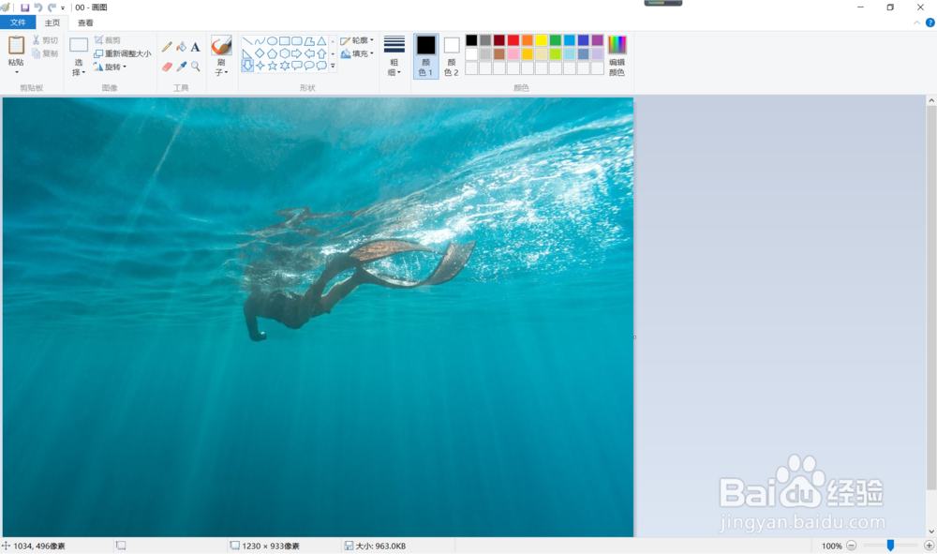
Task: Click the Paste clipboard icon
Action: pyautogui.click(x=16, y=45)
